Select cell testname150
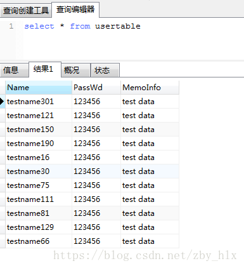244x268 pixels. [39, 130]
